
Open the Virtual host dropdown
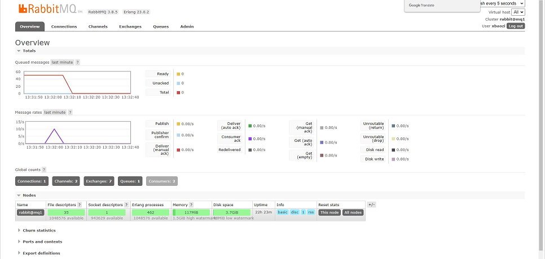pos(518,12)
